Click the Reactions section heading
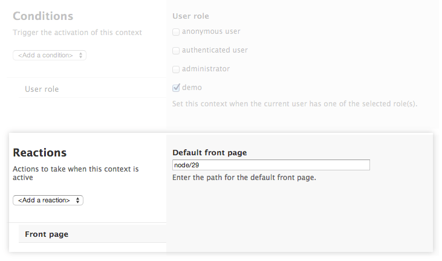This screenshot has width=442, height=261. [39, 152]
